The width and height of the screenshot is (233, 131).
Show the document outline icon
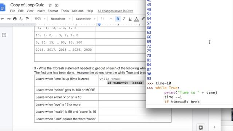pos(4,35)
